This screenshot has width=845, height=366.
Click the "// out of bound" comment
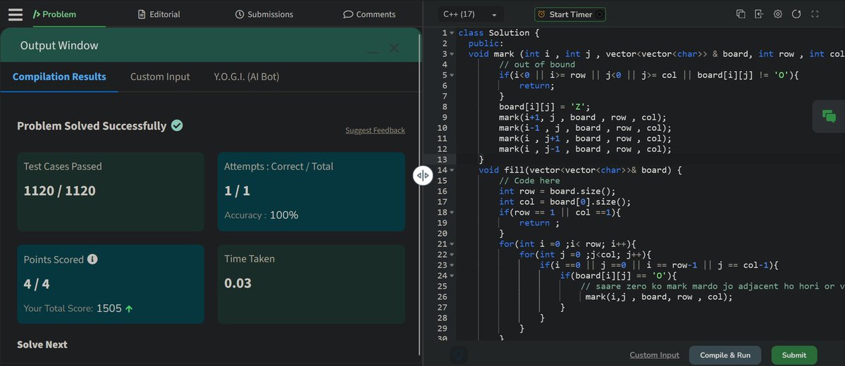coord(537,65)
